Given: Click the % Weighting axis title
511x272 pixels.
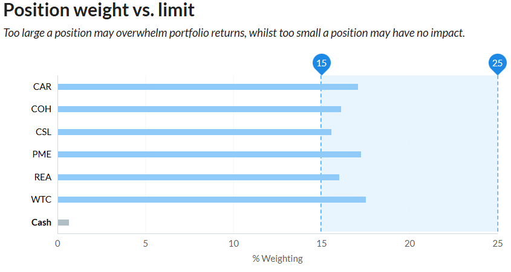Looking at the screenshot, I should point(278,259).
